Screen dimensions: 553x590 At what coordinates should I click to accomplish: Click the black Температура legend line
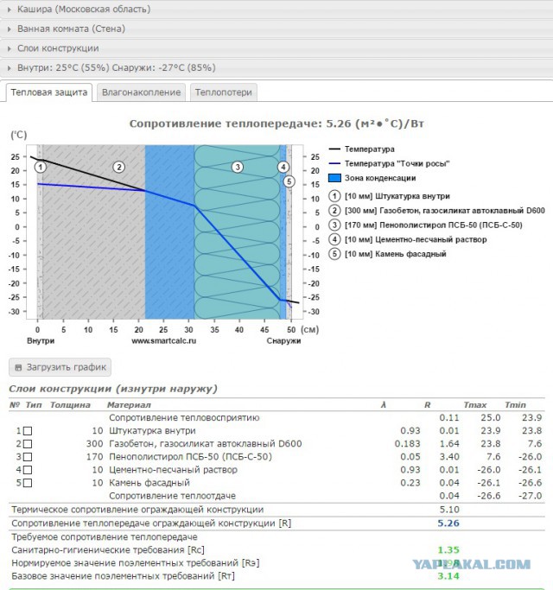click(334, 149)
